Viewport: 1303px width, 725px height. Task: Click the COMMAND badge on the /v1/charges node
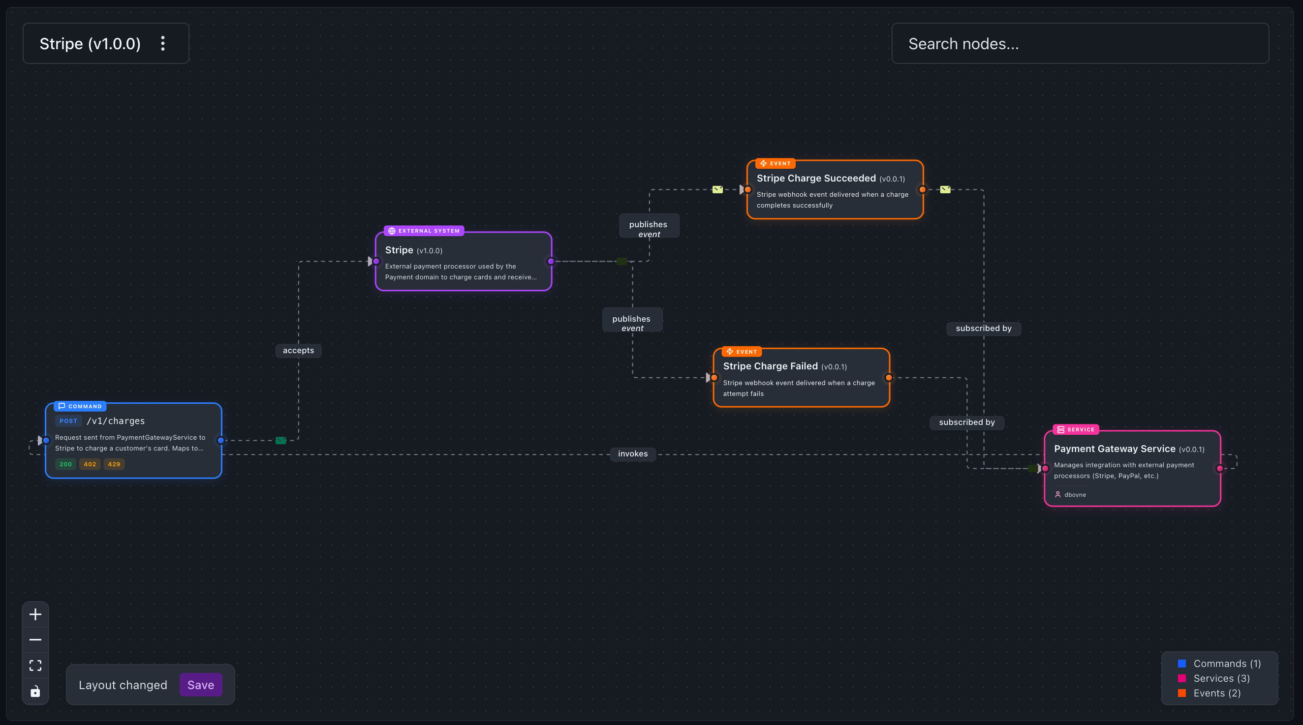click(x=81, y=406)
